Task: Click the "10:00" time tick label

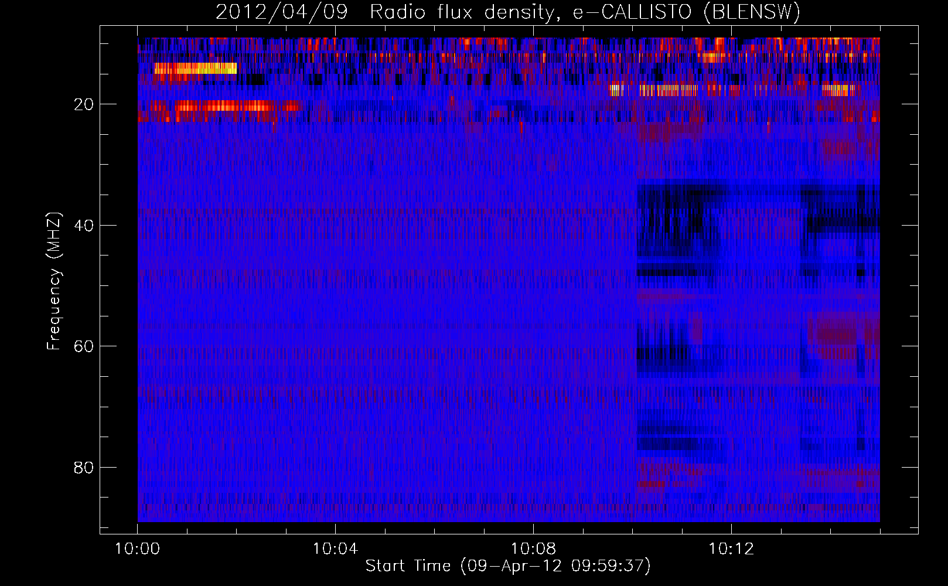Action: [137, 549]
